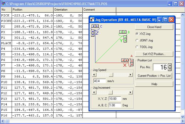Click the Position column header
This screenshot has width=185, height=124.
32,10
